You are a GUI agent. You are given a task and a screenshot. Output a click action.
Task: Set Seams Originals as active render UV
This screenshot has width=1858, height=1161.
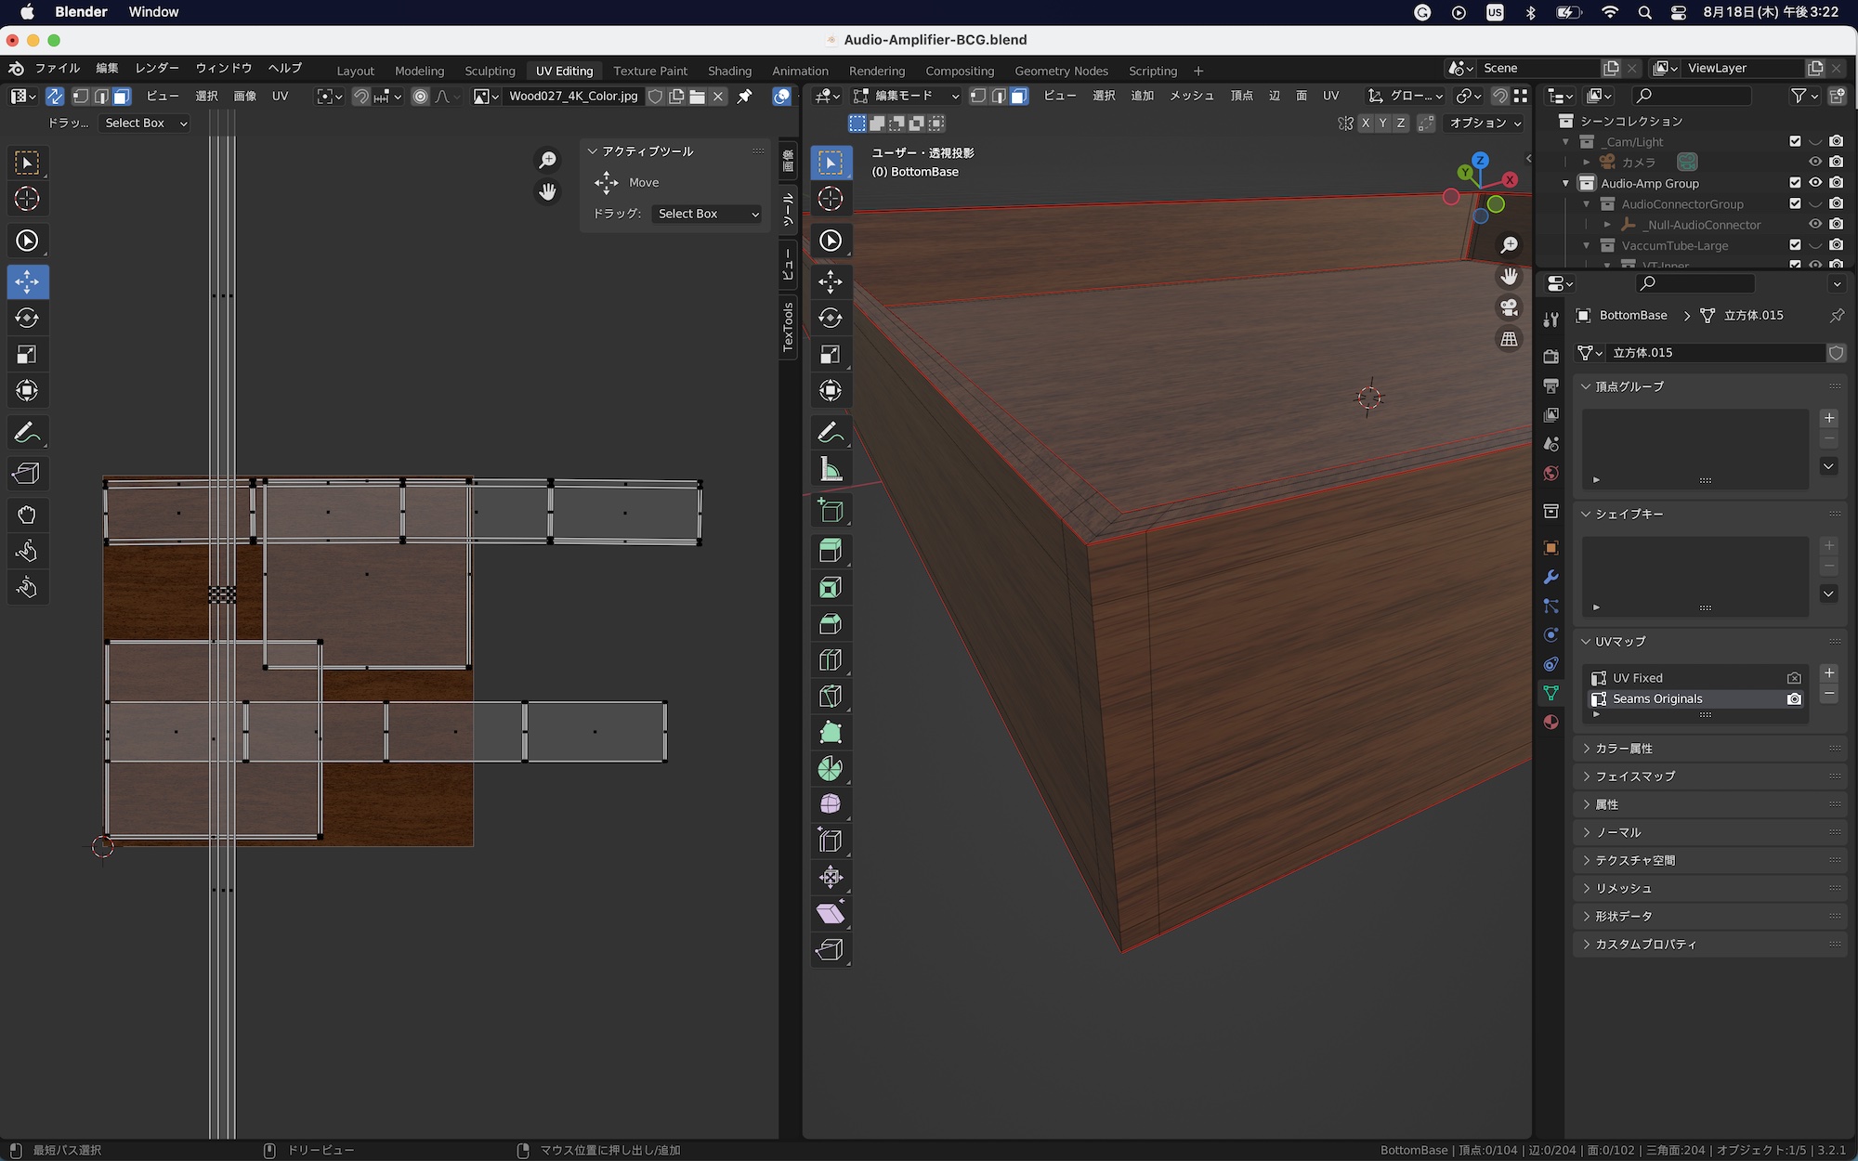tap(1794, 699)
